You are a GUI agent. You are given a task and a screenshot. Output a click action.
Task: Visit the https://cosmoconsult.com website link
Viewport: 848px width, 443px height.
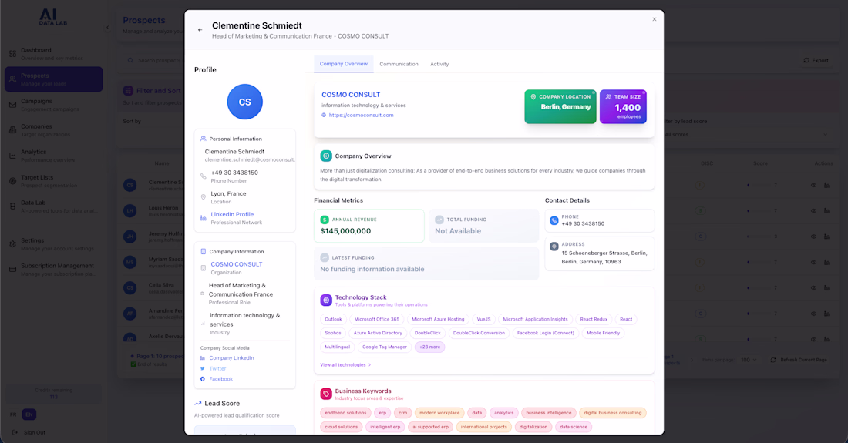tap(361, 115)
